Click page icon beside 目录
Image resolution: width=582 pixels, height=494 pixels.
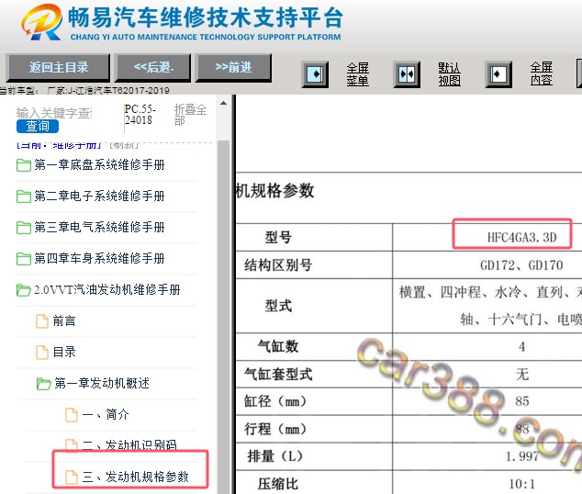pyautogui.click(x=42, y=353)
